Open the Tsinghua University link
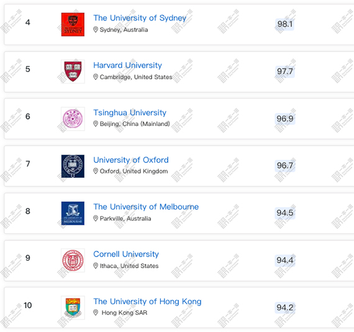Screen dimensions: 354x332 (x=130, y=112)
